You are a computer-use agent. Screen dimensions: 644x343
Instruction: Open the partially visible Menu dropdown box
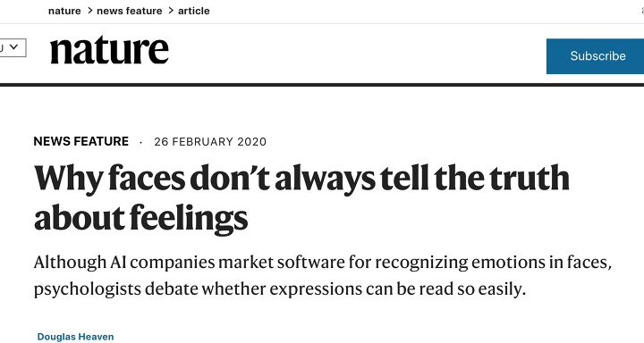click(x=13, y=47)
